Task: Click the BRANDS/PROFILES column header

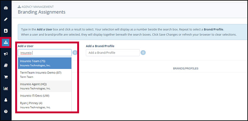Action: click(186, 69)
